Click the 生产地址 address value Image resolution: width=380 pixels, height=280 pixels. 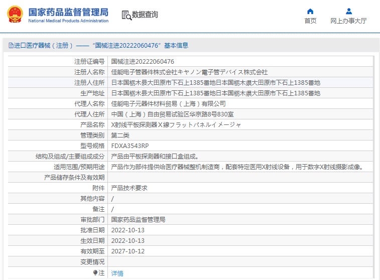pos(216,93)
